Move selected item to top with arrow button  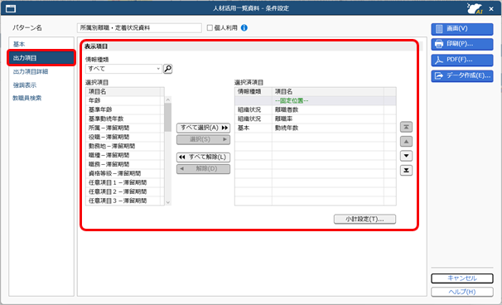tap(406, 127)
